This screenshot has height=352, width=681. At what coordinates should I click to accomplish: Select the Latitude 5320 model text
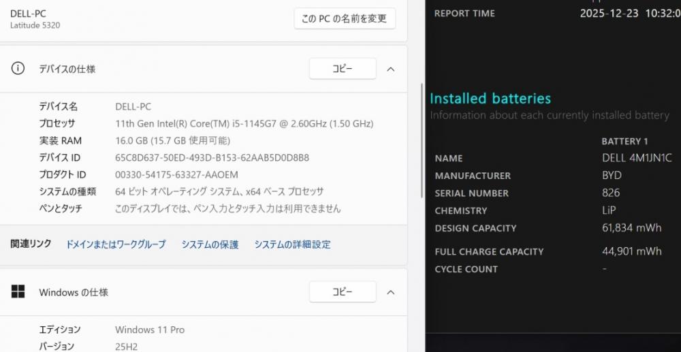[x=35, y=26]
